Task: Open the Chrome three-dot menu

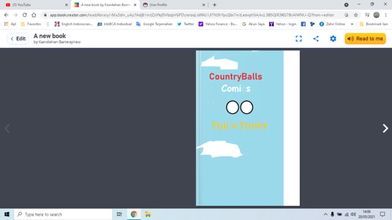Action: [386, 15]
